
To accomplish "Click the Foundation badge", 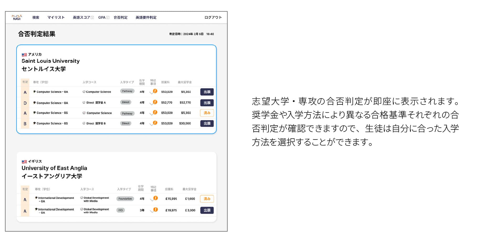I will click(x=125, y=199).
